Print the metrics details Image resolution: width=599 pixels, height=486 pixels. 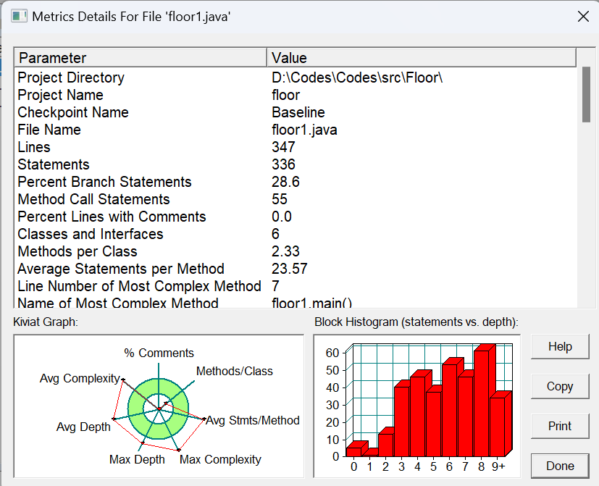pos(560,426)
